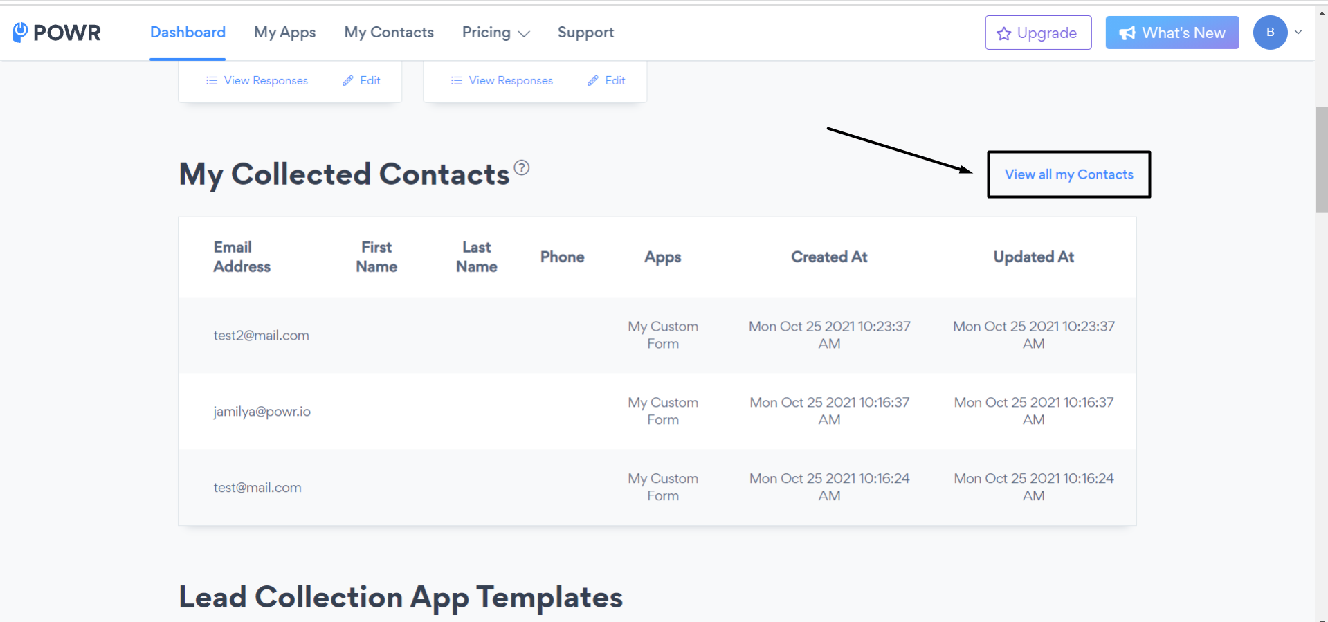Click the second Edit pencil icon
The image size is (1328, 622).
(x=593, y=81)
